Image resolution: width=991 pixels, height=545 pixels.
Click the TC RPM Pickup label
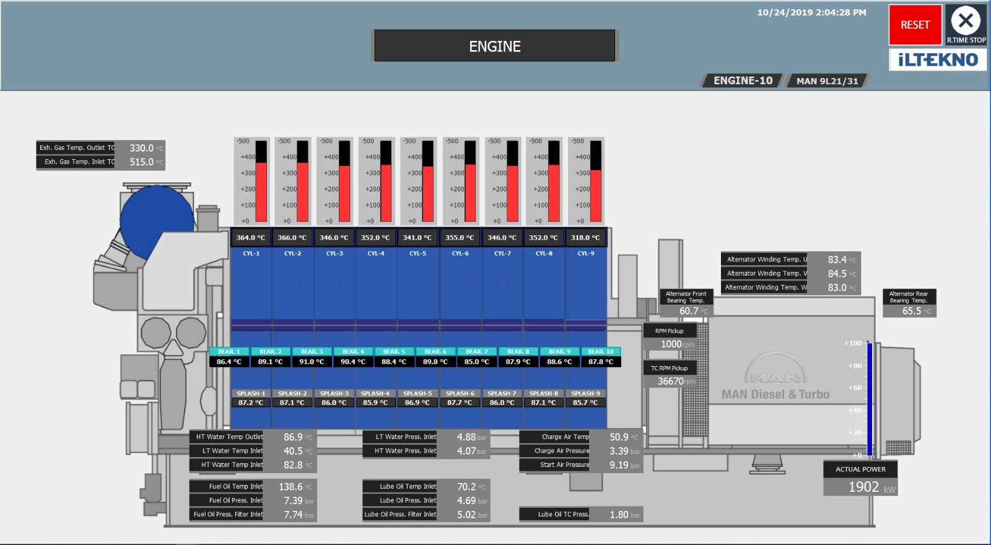(x=669, y=368)
